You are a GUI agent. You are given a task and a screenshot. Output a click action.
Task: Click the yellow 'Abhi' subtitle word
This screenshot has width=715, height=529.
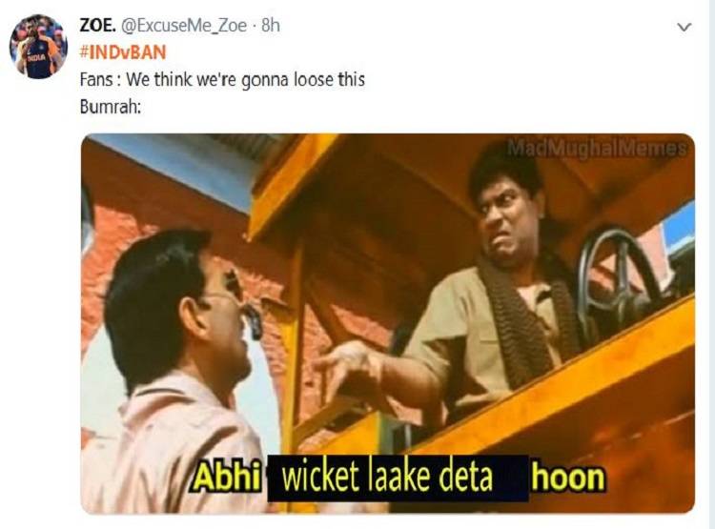pyautogui.click(x=227, y=478)
